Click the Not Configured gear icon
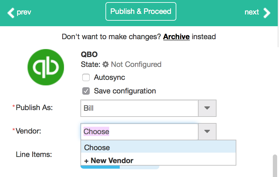The image size is (279, 177). click(x=105, y=64)
